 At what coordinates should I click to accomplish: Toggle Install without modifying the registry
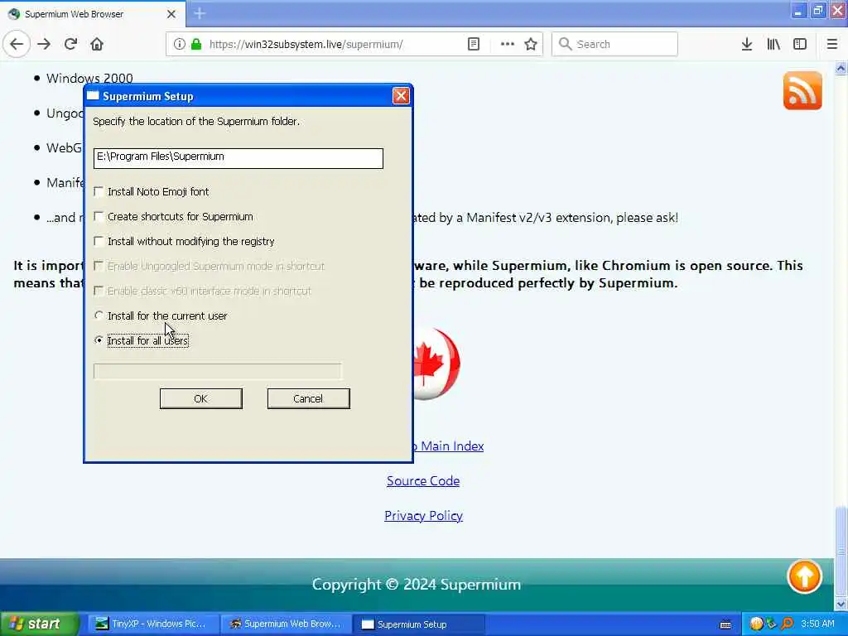[x=99, y=241]
